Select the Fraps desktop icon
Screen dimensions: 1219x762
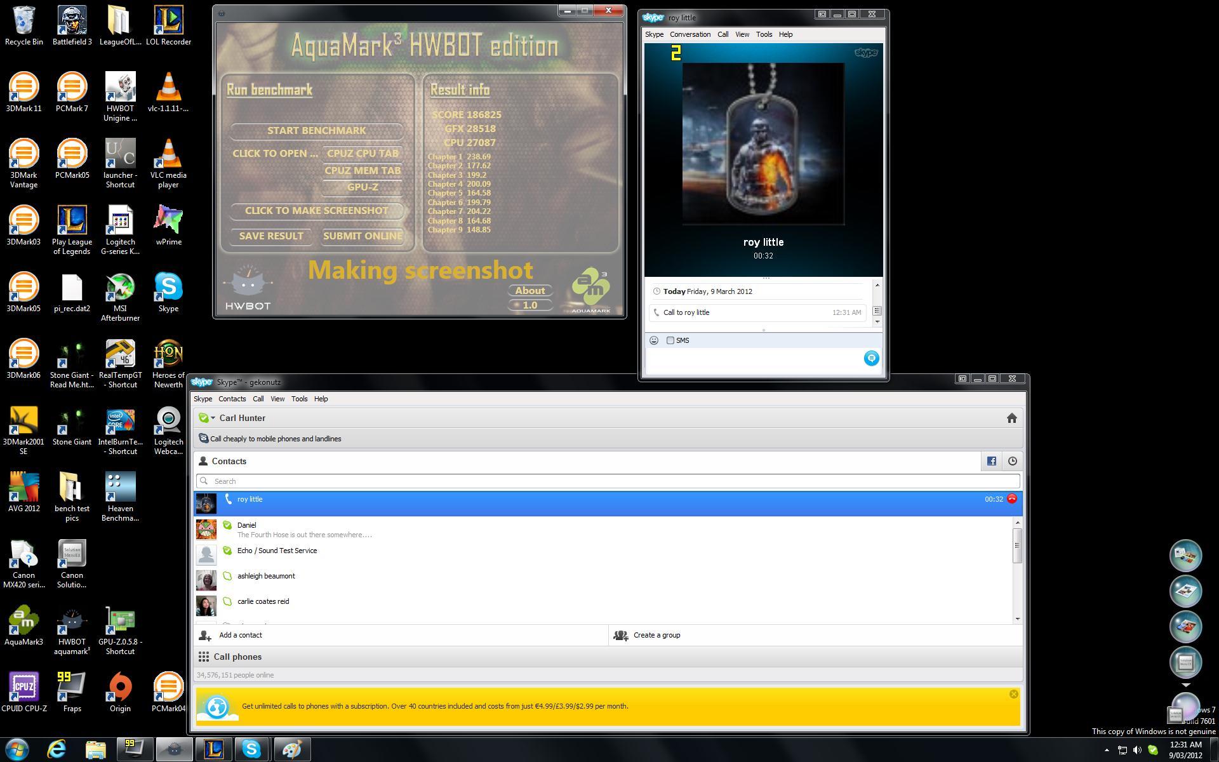72,693
